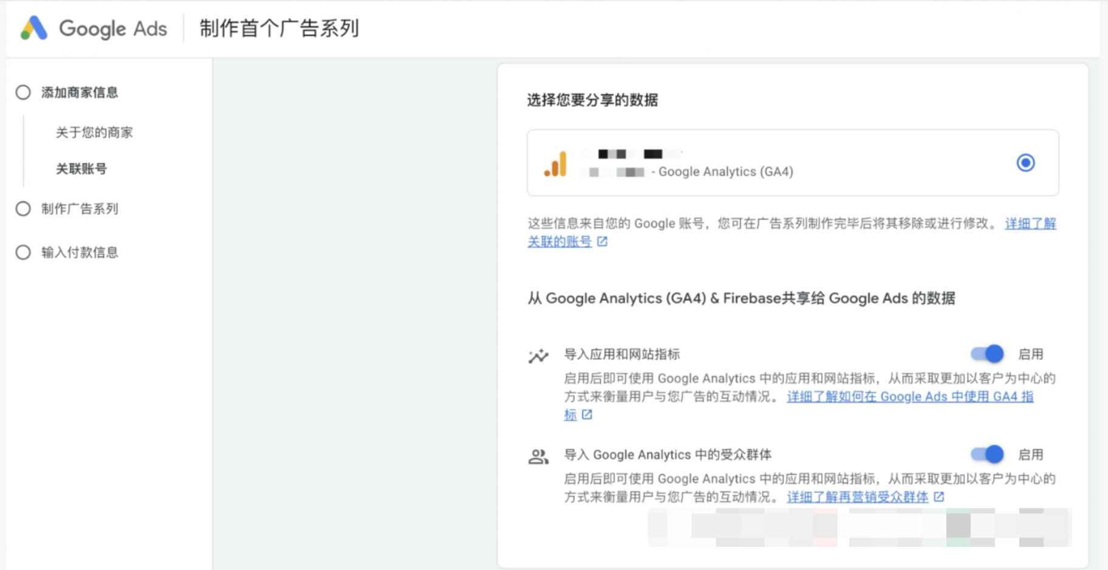Open 详细了解再营销受众群体 link
This screenshot has width=1108, height=570.
pyautogui.click(x=858, y=497)
